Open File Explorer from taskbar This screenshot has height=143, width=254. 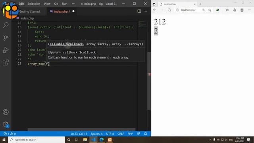coord(85,139)
